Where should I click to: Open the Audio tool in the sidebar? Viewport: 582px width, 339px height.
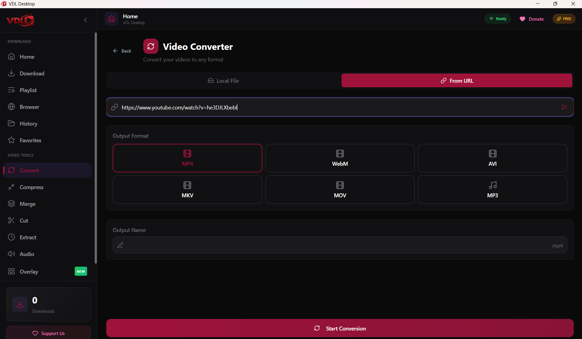click(27, 254)
